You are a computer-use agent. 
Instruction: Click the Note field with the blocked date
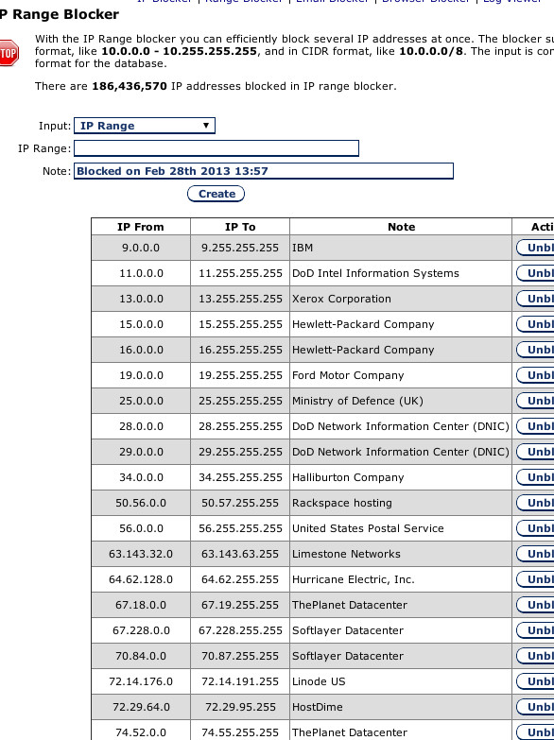point(264,171)
